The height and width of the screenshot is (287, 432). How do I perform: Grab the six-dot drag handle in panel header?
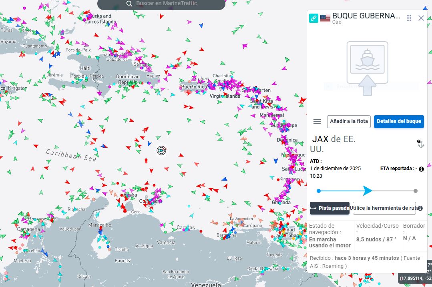(x=409, y=18)
